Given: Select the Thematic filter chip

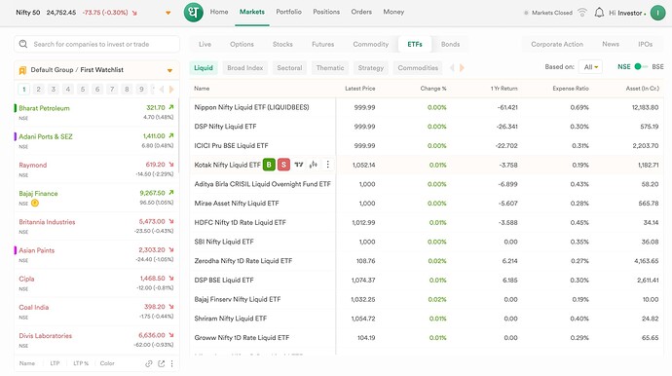Looking at the screenshot, I should [x=330, y=68].
